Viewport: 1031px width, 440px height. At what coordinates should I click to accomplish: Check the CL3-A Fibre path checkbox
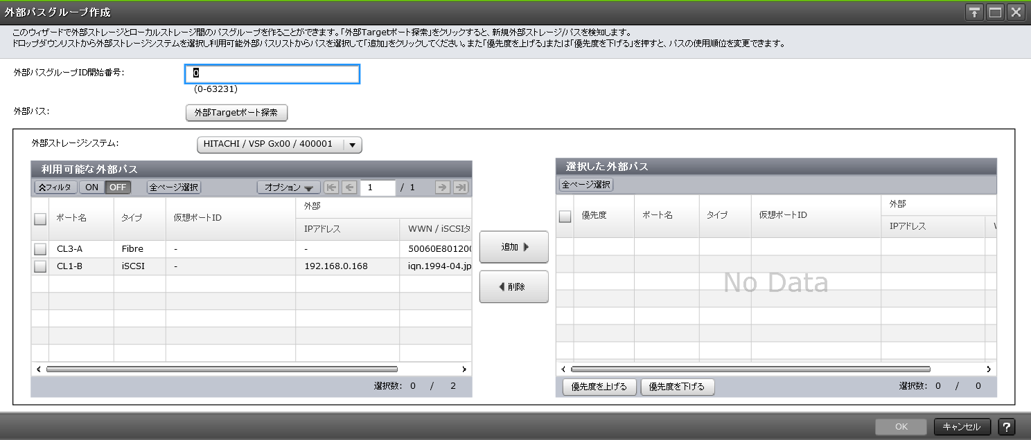(39, 248)
